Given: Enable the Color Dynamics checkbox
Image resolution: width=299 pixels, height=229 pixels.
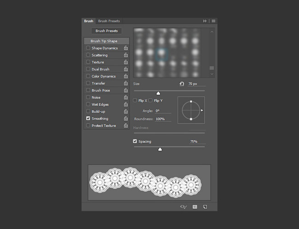Looking at the screenshot, I should point(88,76).
